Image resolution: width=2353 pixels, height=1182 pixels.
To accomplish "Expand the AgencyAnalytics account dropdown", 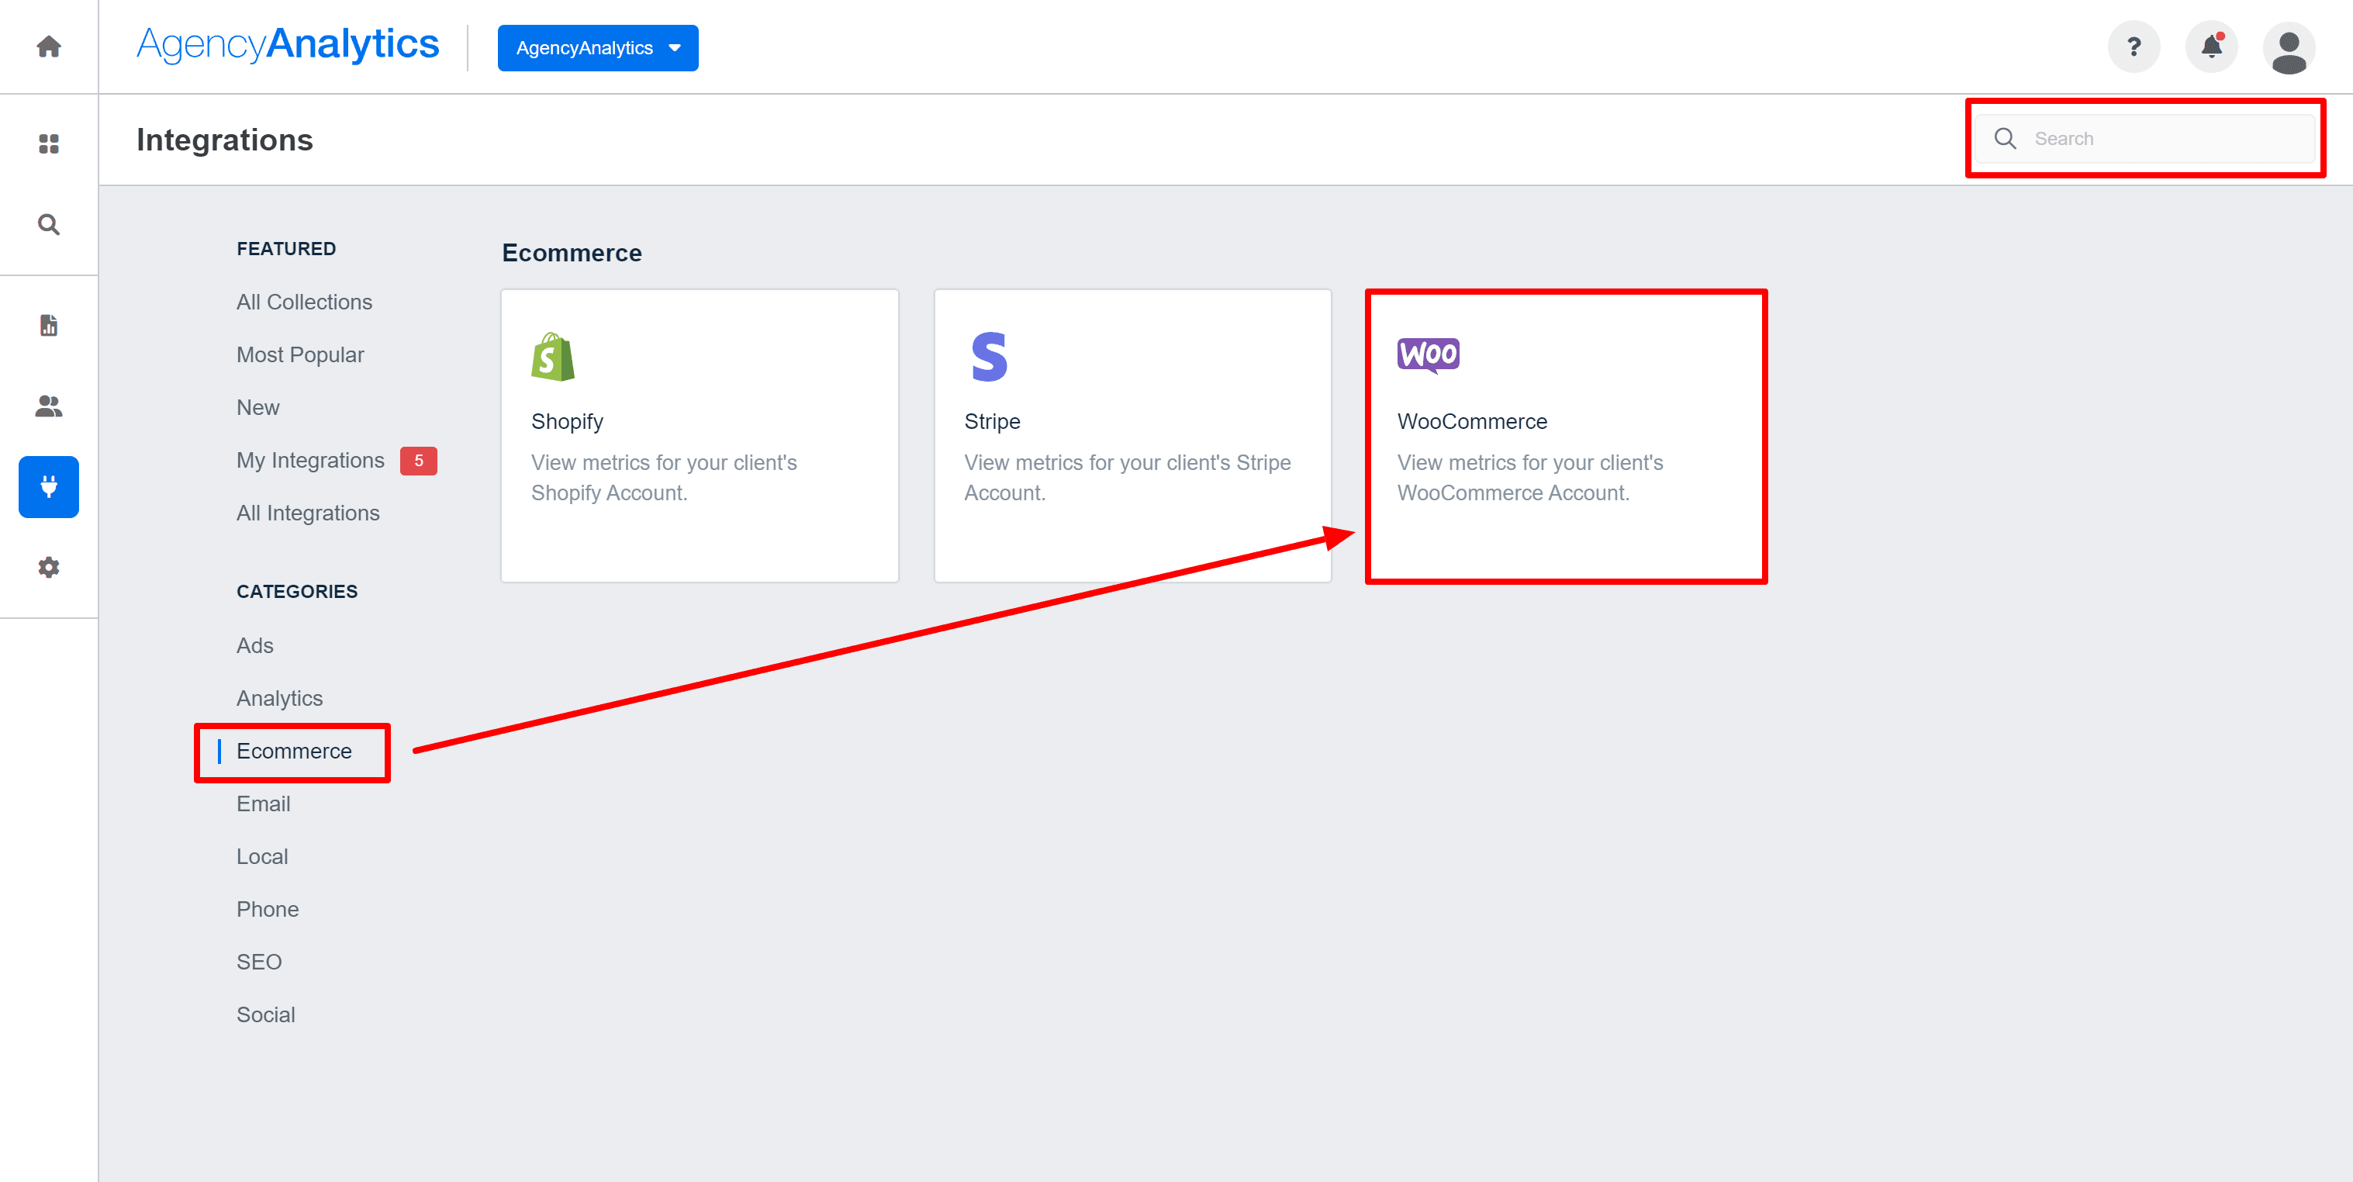I will point(597,47).
